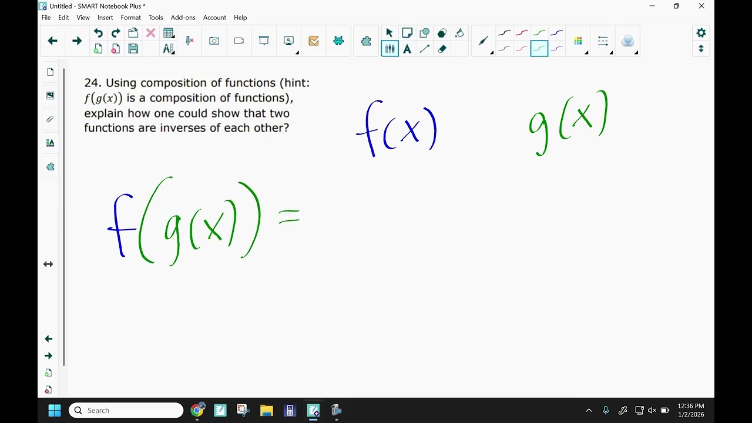
Task: Open the line style dropdown
Action: click(604, 41)
